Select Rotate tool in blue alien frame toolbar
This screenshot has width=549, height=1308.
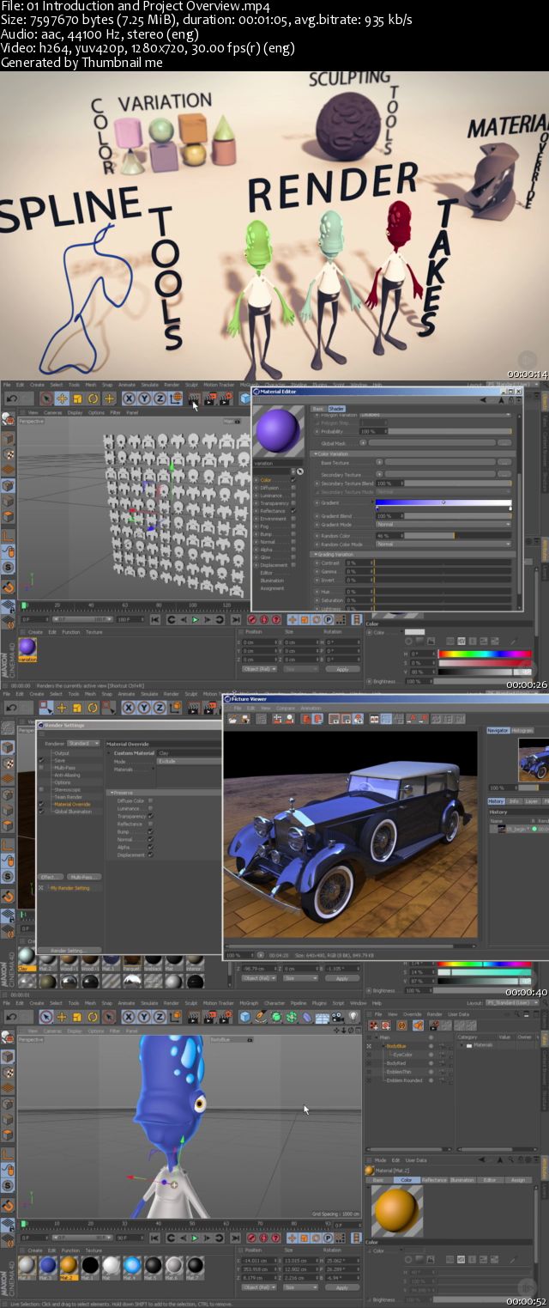click(x=93, y=1017)
